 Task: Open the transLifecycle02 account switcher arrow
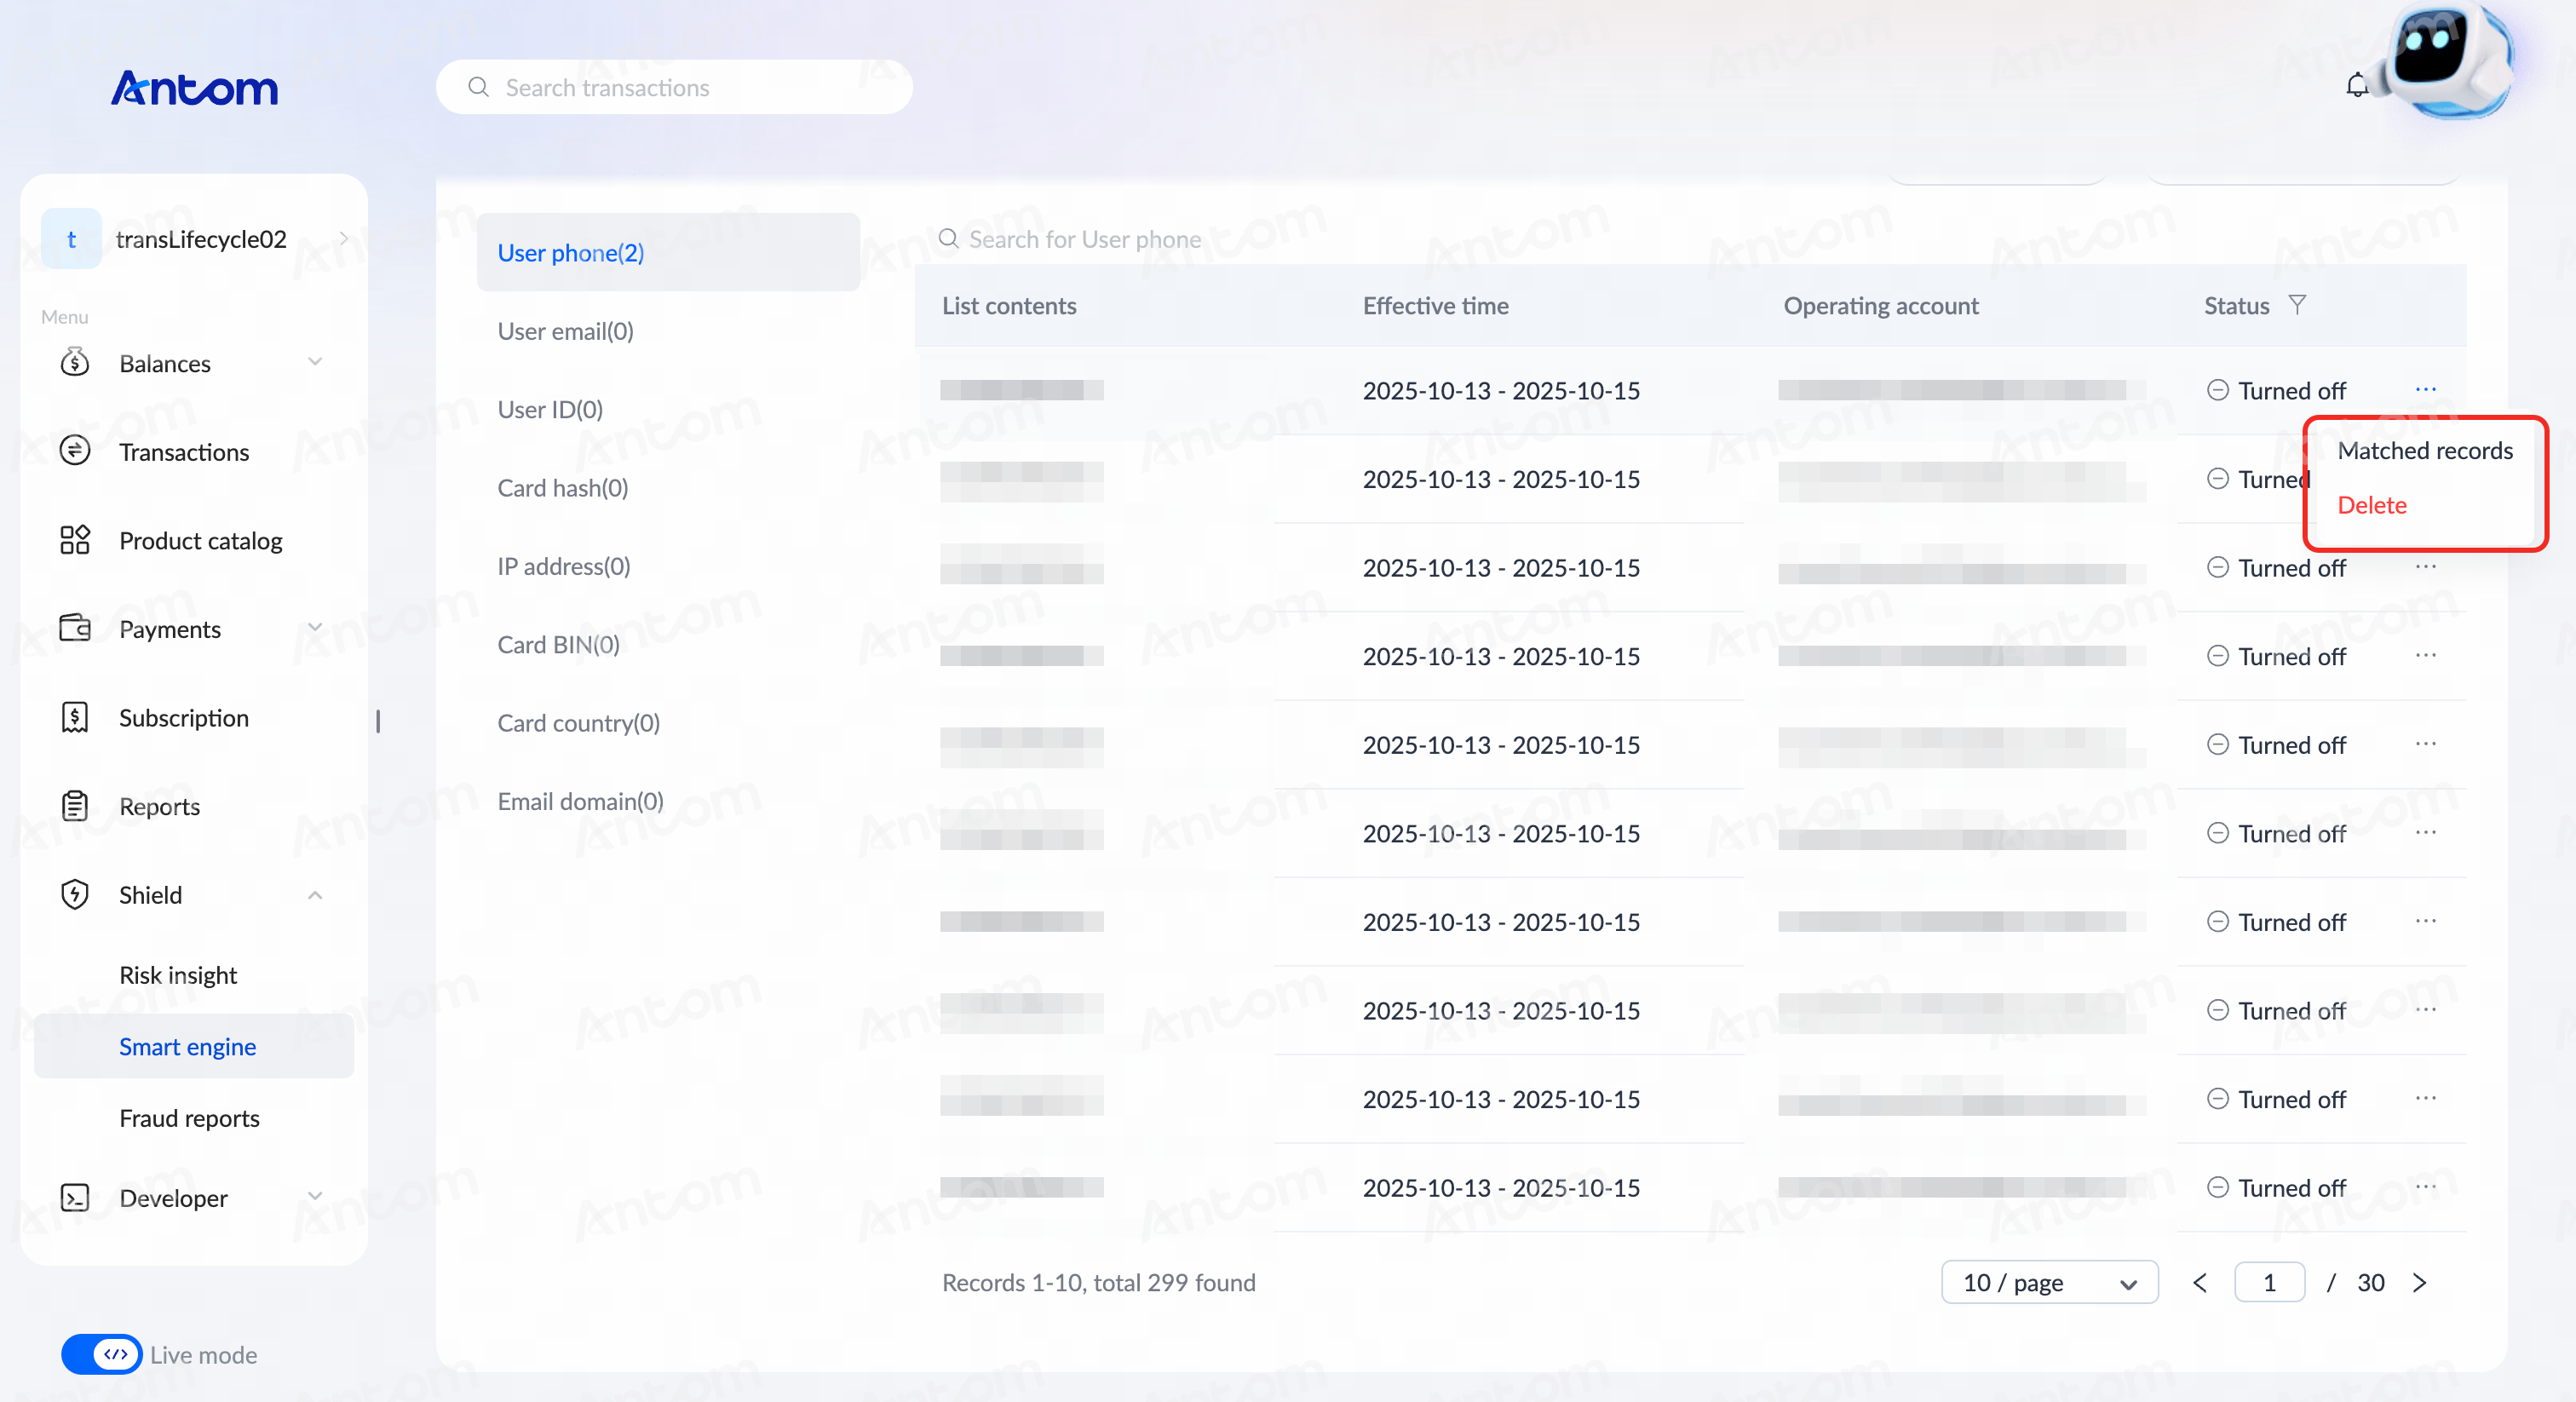pos(343,239)
